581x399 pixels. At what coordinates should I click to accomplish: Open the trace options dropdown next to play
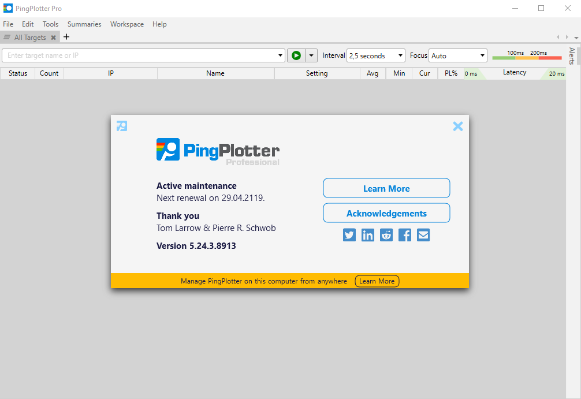pos(311,55)
